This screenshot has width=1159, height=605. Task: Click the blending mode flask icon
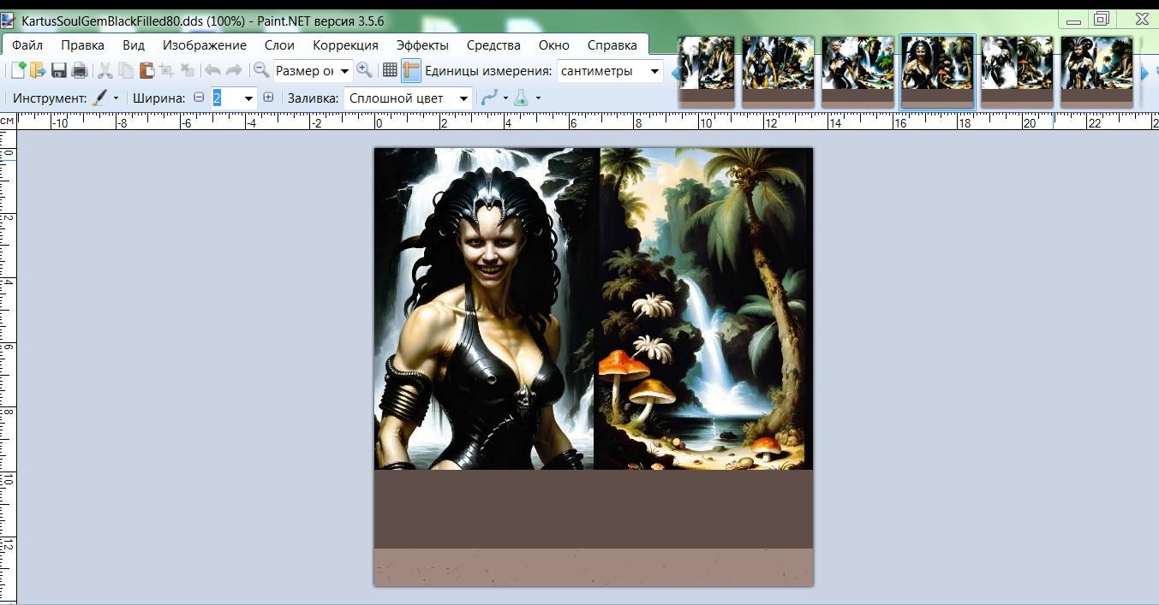[521, 98]
